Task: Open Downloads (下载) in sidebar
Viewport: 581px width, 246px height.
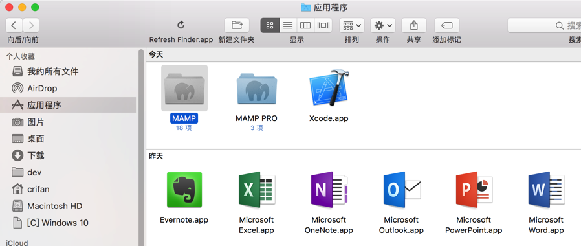Action: pyautogui.click(x=68, y=155)
